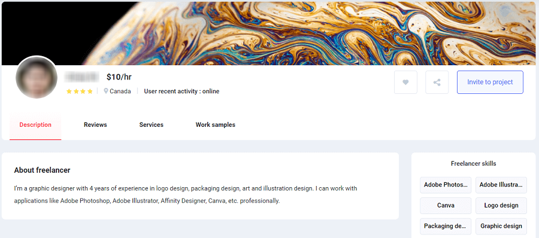Click the heart favorite icon button

click(x=405, y=82)
